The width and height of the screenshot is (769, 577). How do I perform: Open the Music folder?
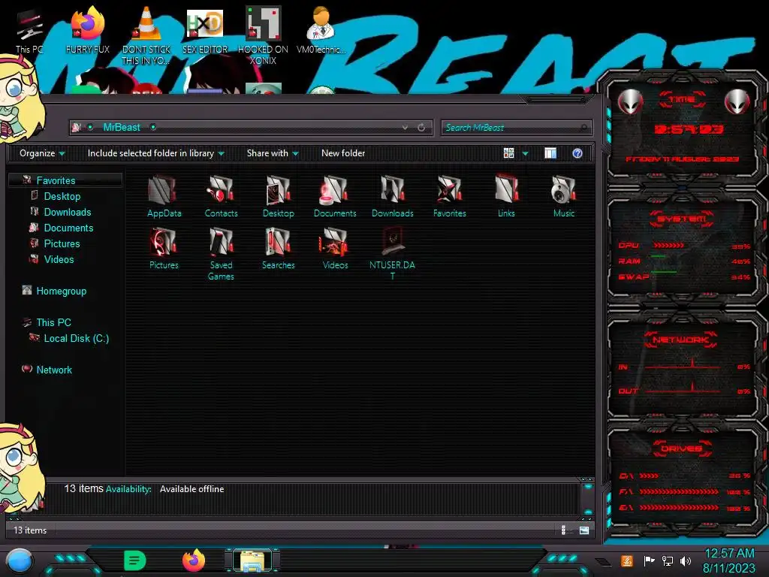click(563, 196)
